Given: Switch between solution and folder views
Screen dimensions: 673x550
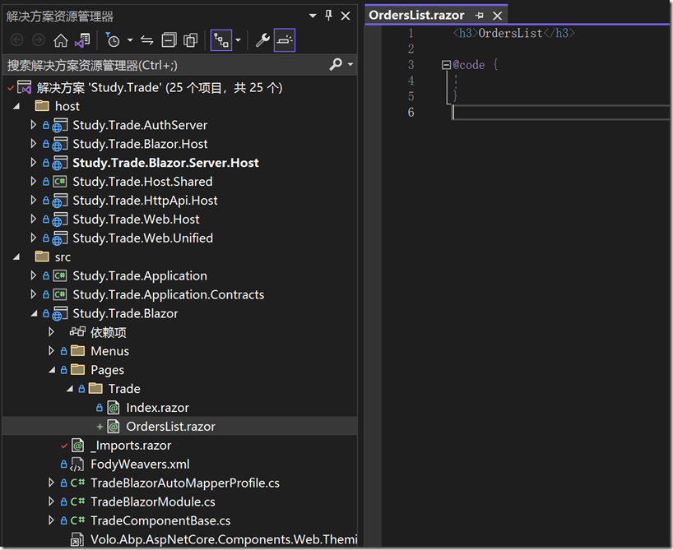Looking at the screenshot, I should point(82,40).
